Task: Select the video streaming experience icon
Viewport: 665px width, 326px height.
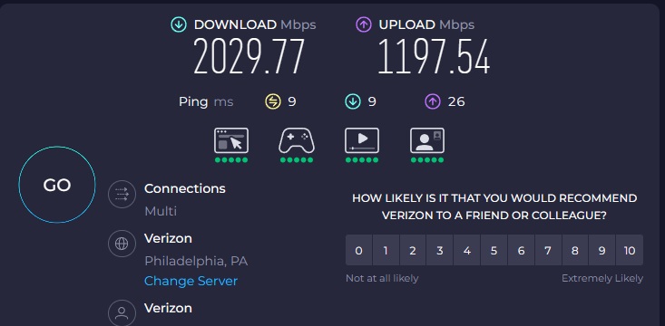Action: click(362, 140)
